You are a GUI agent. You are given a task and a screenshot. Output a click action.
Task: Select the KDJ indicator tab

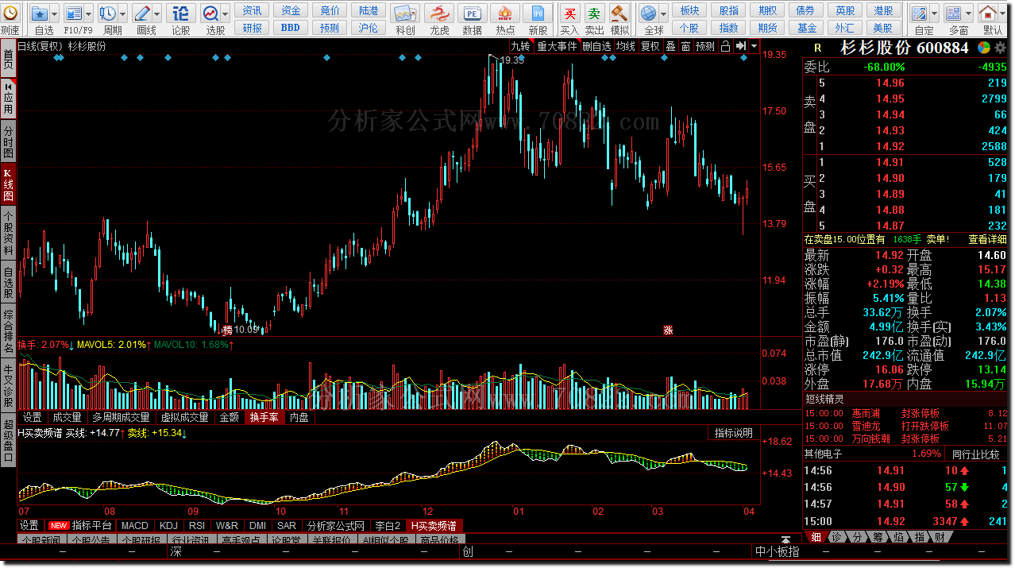pyautogui.click(x=168, y=526)
